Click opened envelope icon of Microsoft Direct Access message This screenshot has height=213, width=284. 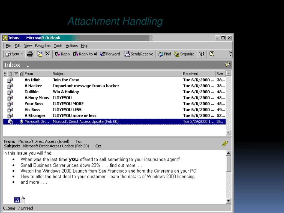pos(10,122)
